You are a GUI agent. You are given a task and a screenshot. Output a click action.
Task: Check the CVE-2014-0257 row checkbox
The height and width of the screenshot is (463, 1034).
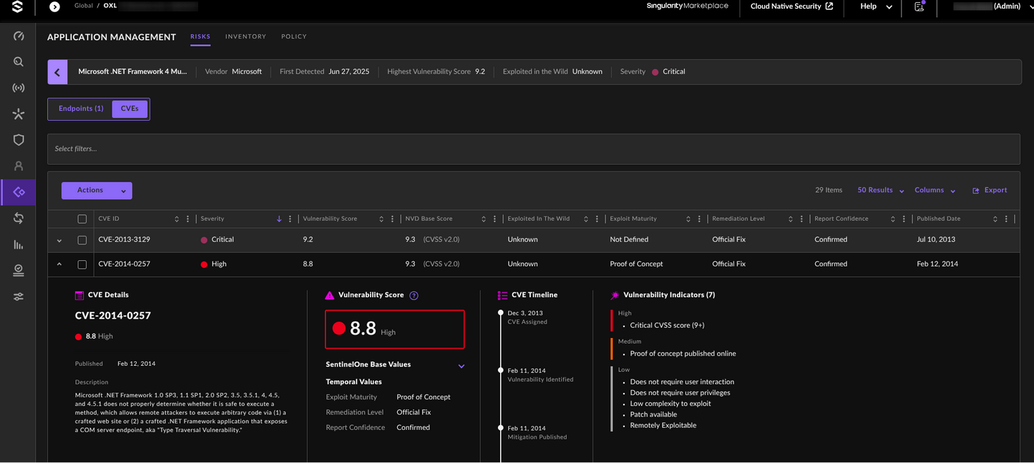pyautogui.click(x=82, y=264)
